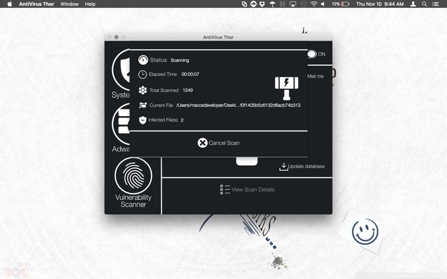Screen dimensions: 447x279
Task: Click the white button below scan panel
Action: click(x=247, y=161)
